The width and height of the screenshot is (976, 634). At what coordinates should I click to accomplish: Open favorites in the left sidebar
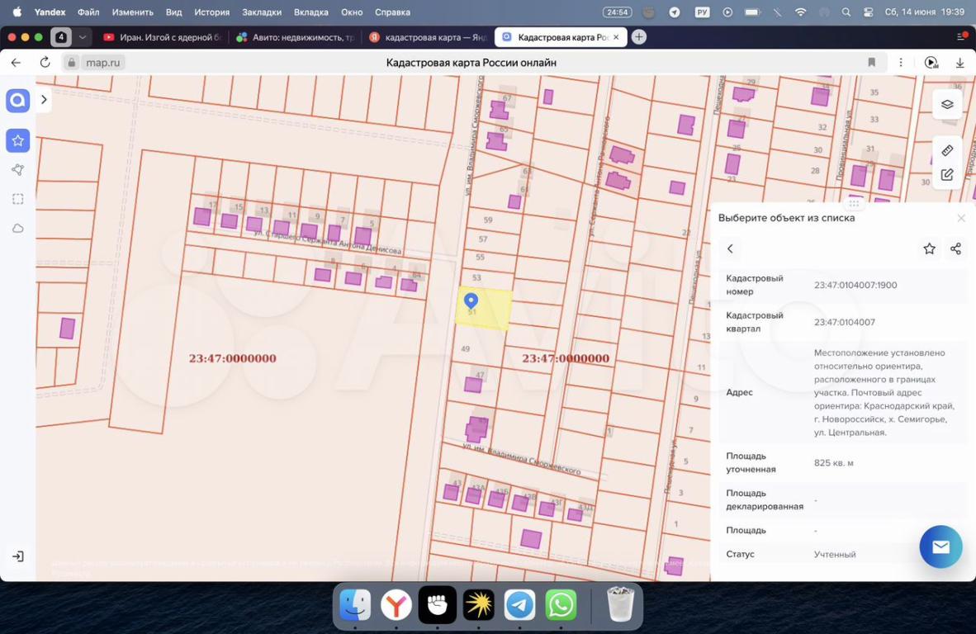17,140
